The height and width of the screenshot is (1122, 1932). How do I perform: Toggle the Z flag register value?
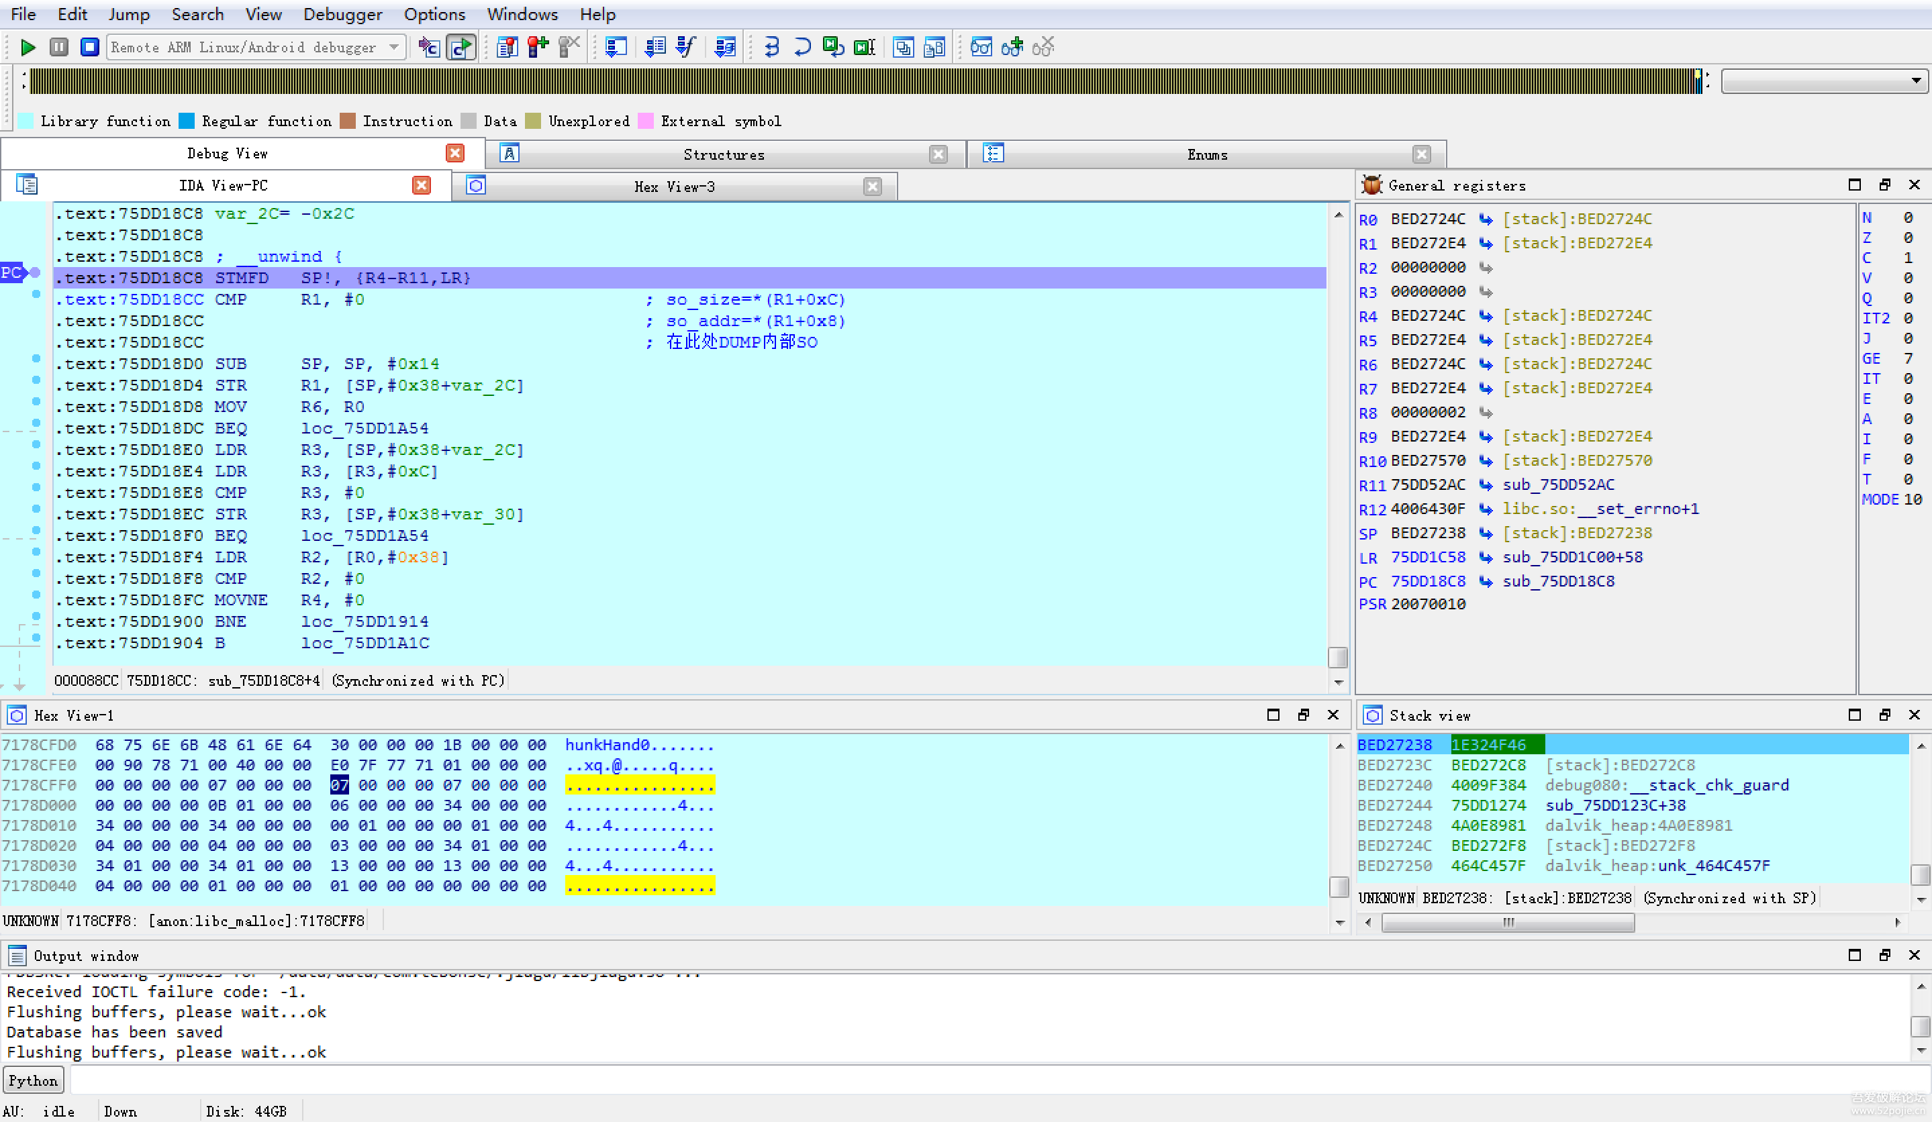pos(1907,238)
